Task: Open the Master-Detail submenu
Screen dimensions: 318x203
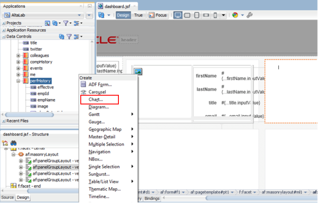Action: pyautogui.click(x=108, y=137)
